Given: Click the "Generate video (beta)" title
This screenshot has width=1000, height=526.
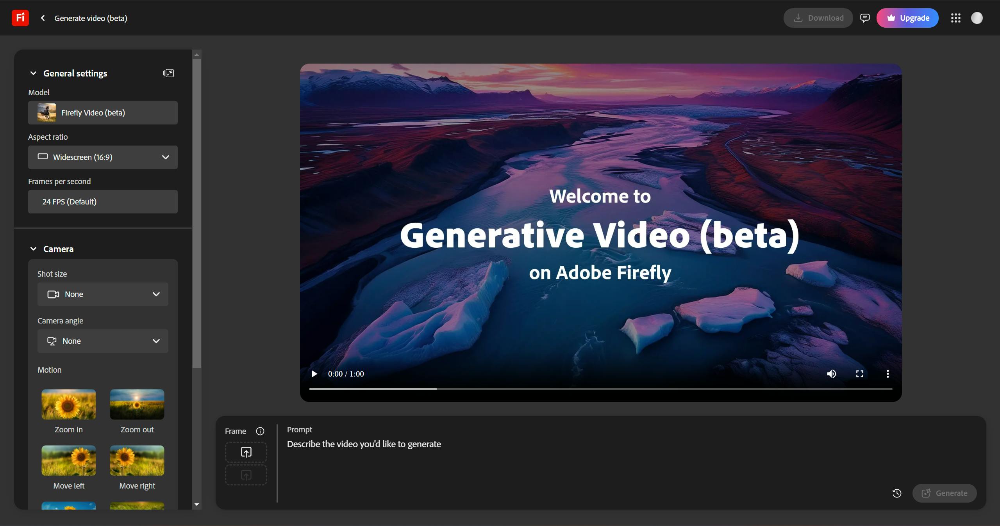Looking at the screenshot, I should point(91,18).
